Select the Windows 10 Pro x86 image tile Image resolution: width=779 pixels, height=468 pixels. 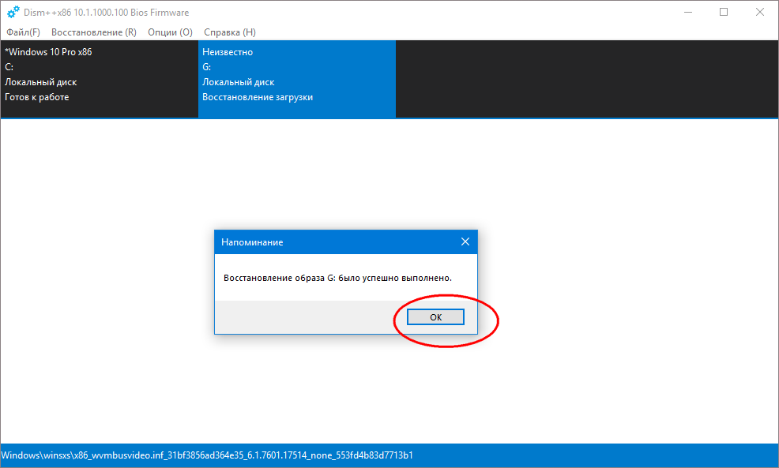pos(100,79)
